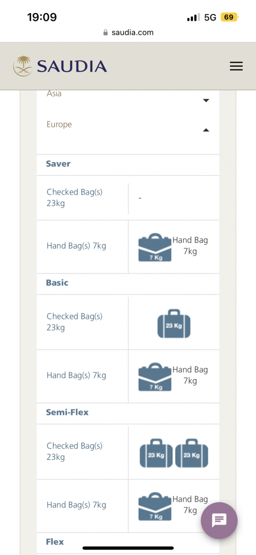Viewport: 256px width, 555px height.
Task: Select the Asia region label
Action: (x=54, y=94)
